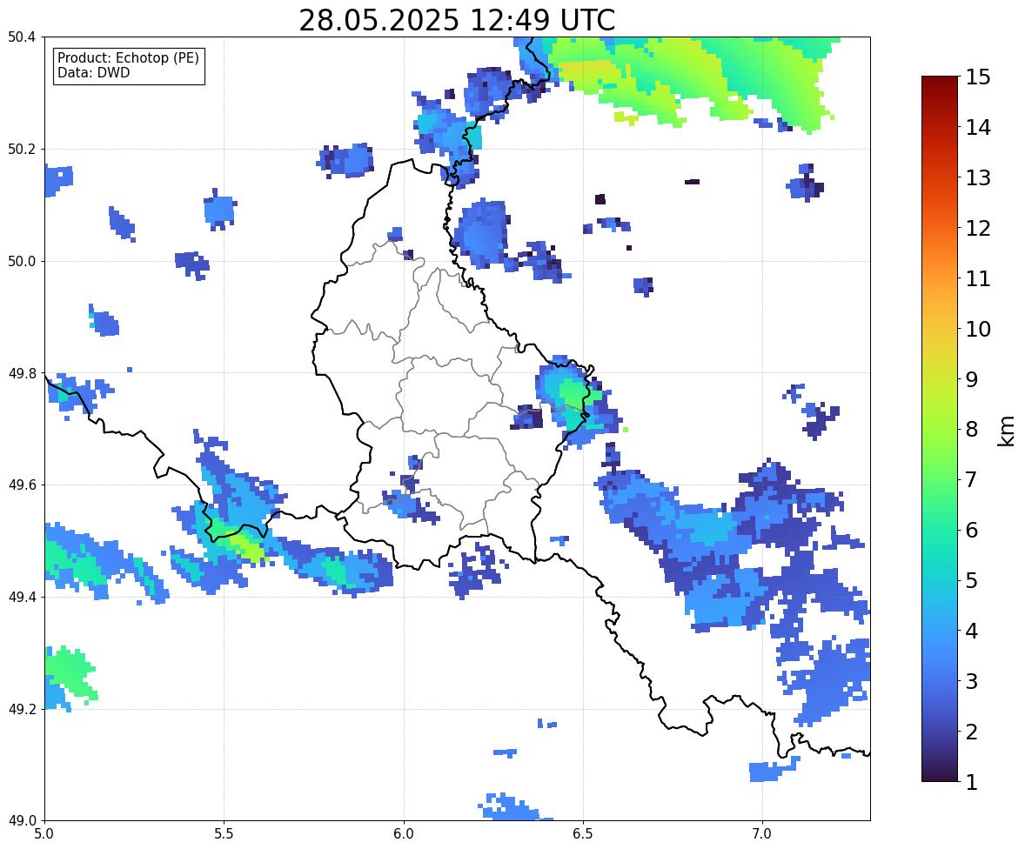Click colorbar label 13
Viewport: 1025px width, 849px height.
(978, 178)
